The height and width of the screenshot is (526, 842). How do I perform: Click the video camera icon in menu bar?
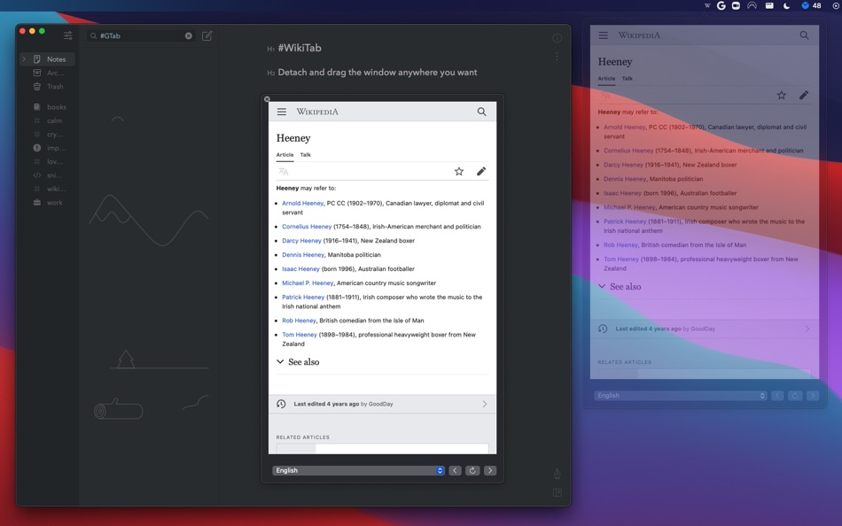click(x=736, y=6)
